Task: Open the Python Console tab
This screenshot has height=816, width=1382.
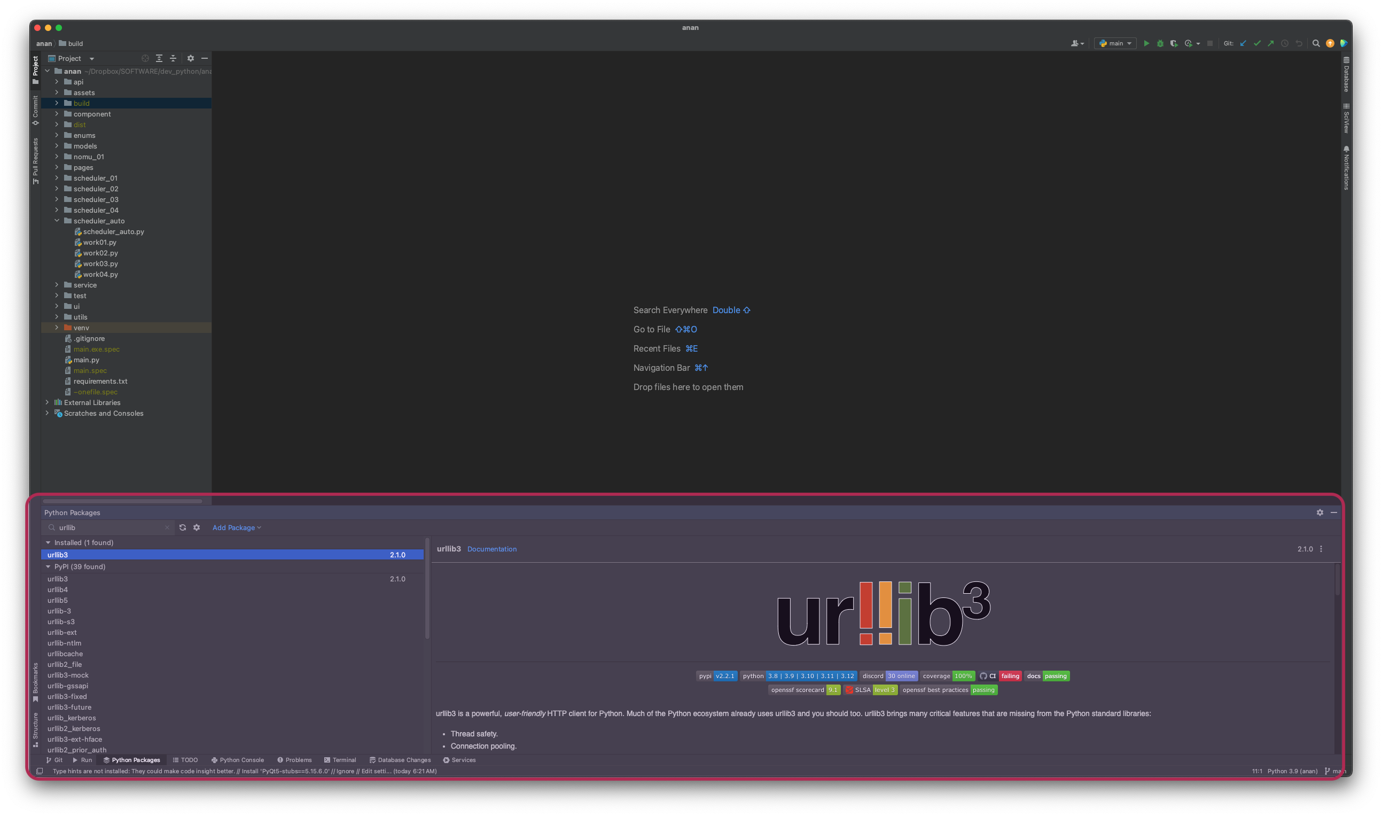Action: [238, 760]
